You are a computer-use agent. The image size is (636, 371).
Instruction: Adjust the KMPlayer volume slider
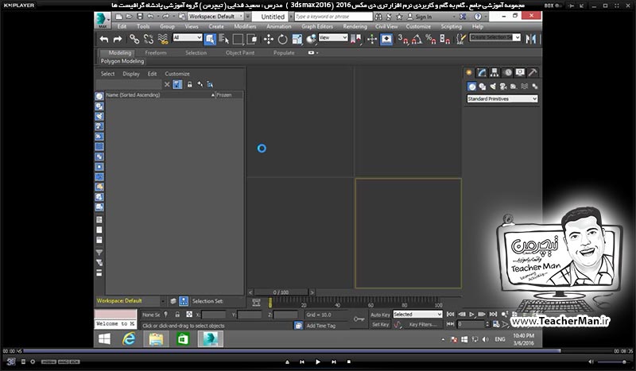[x=614, y=361]
